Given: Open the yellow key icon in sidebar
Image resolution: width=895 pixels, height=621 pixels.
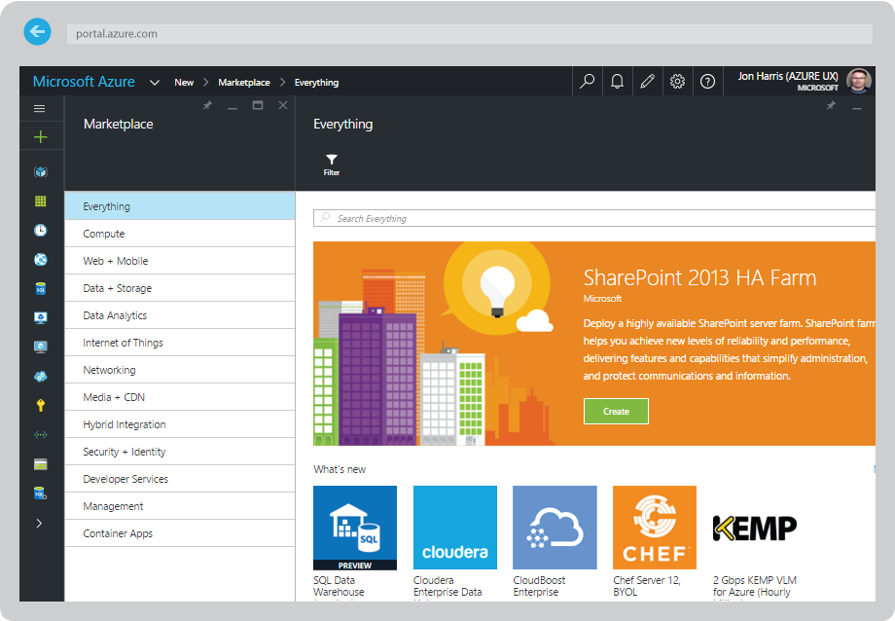Looking at the screenshot, I should point(40,405).
